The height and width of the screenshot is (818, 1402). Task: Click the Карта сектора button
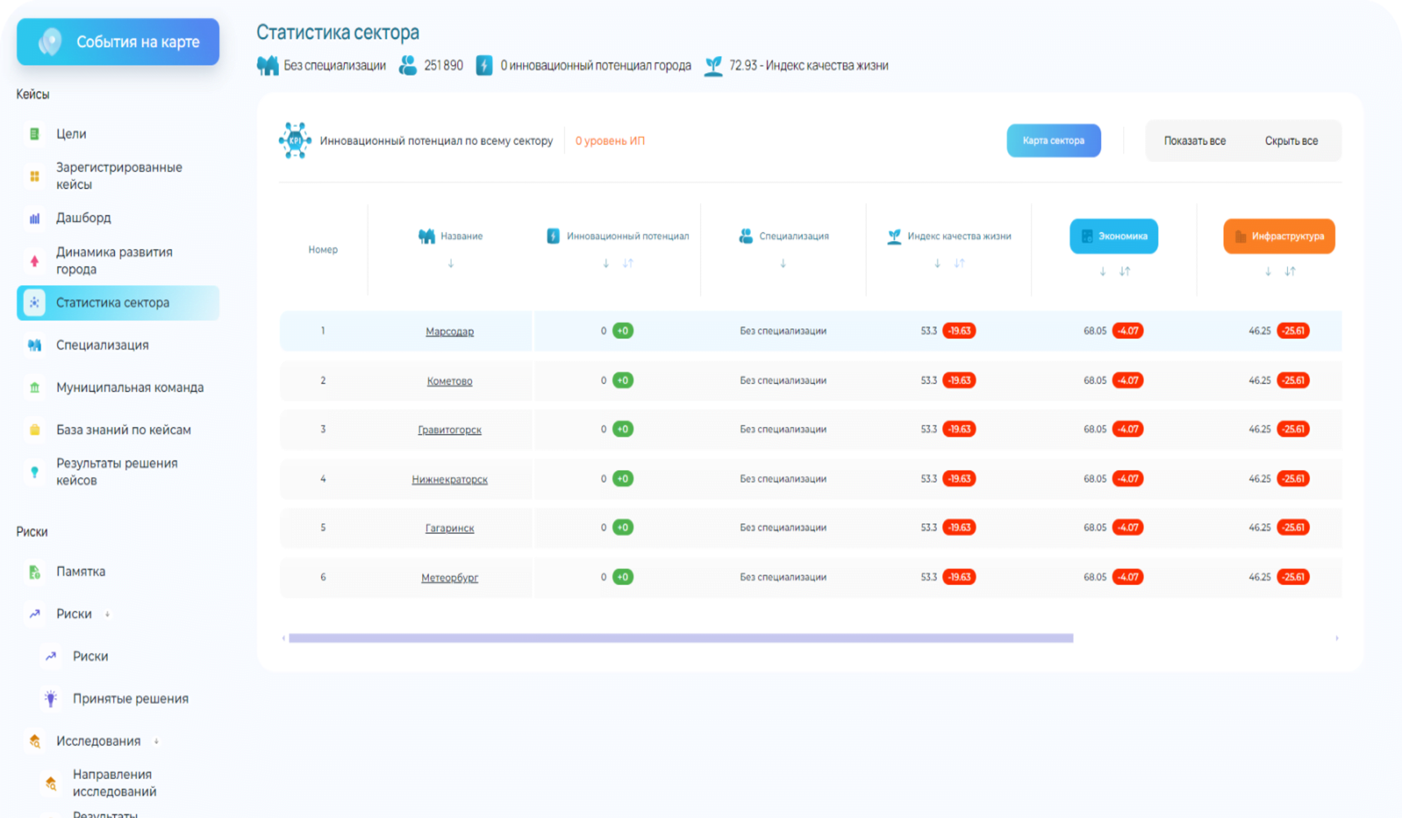pyautogui.click(x=1053, y=141)
